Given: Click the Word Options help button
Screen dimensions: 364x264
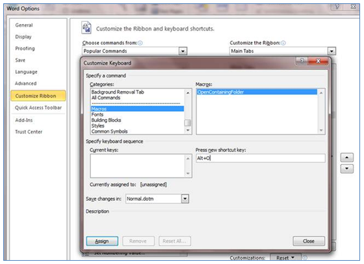Looking at the screenshot, I should point(337,7).
